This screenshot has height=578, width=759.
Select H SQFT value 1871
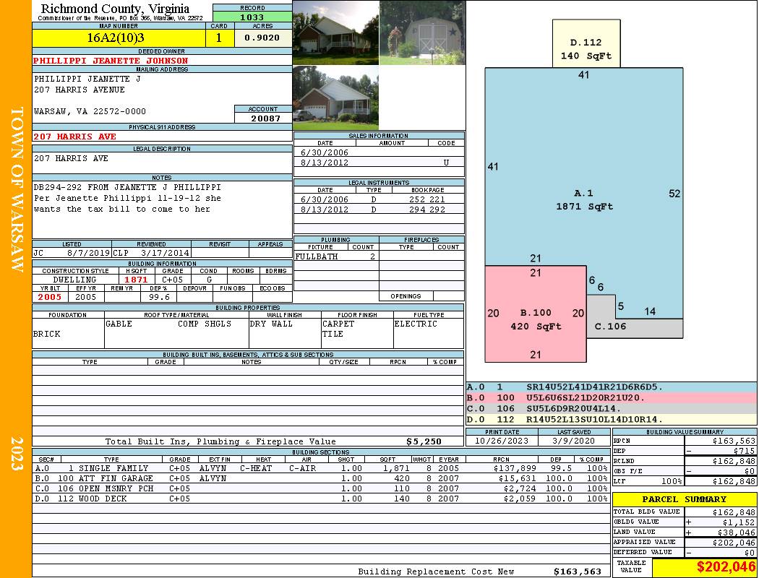[136, 280]
